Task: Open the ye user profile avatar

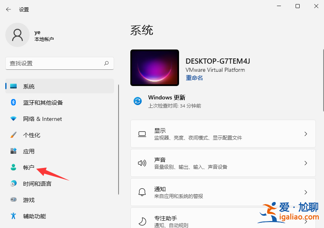Action: point(17,35)
